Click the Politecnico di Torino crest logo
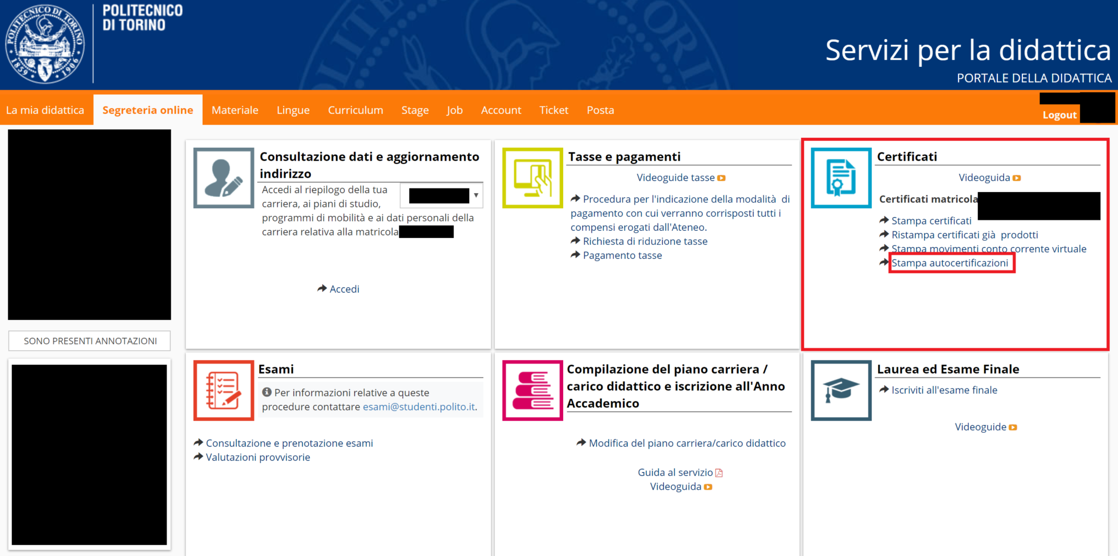Viewport: 1118px width, 556px height. [45, 44]
